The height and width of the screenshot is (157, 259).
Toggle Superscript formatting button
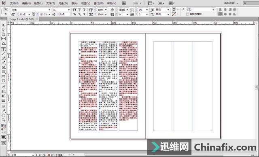click(79, 10)
